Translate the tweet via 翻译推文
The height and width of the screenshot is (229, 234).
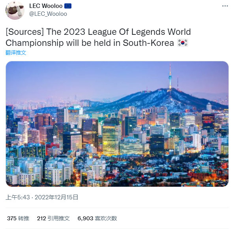(x=16, y=53)
